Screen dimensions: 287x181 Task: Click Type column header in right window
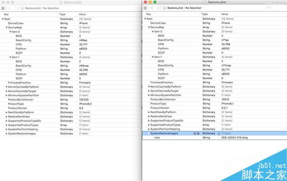point(205,14)
